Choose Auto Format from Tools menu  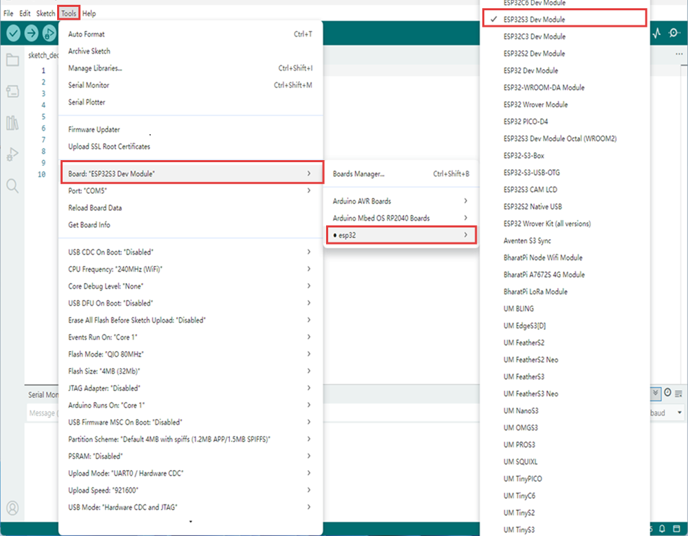(x=191, y=34)
